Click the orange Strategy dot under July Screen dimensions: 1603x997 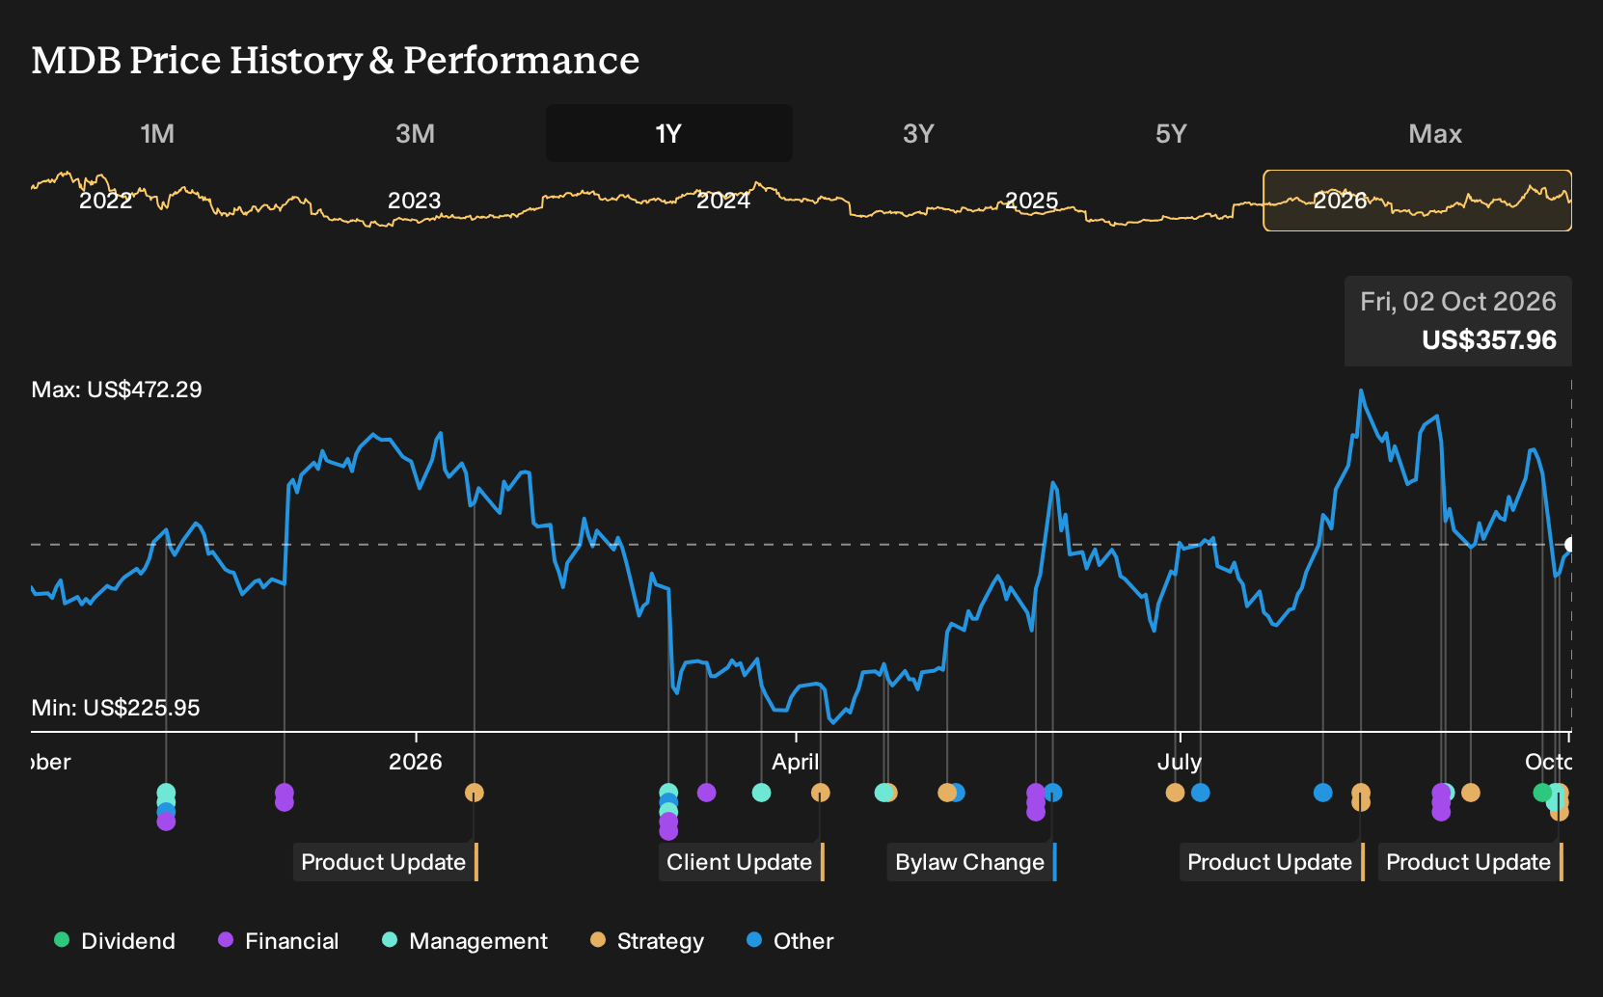pyautogui.click(x=1175, y=793)
